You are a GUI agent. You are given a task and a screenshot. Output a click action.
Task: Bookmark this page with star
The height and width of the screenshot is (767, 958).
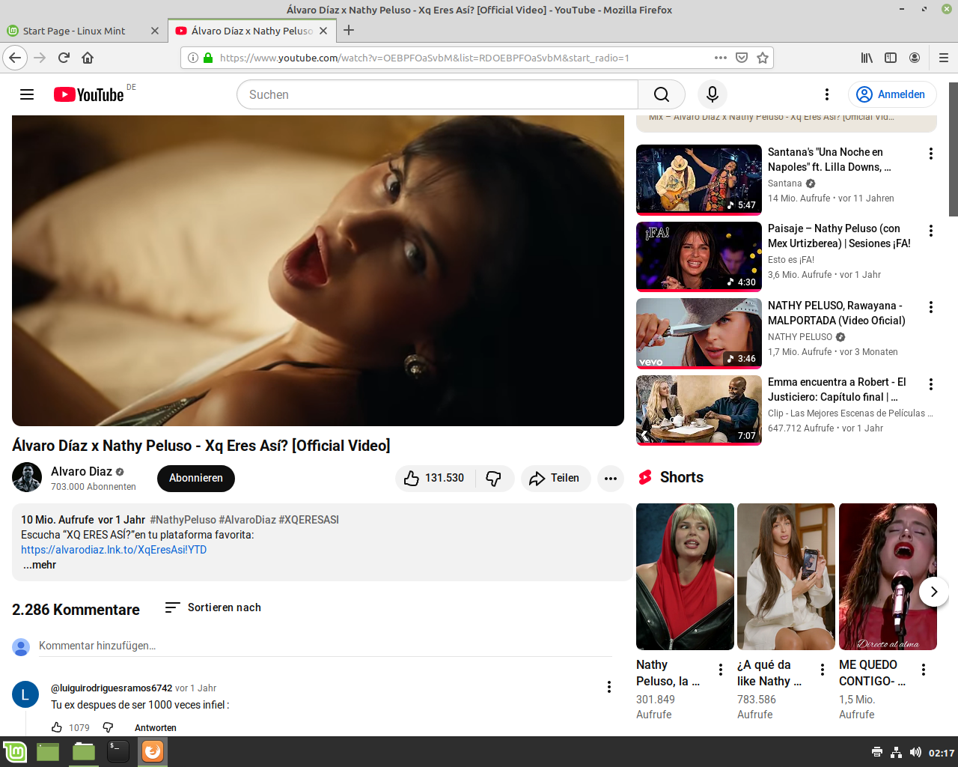point(763,58)
